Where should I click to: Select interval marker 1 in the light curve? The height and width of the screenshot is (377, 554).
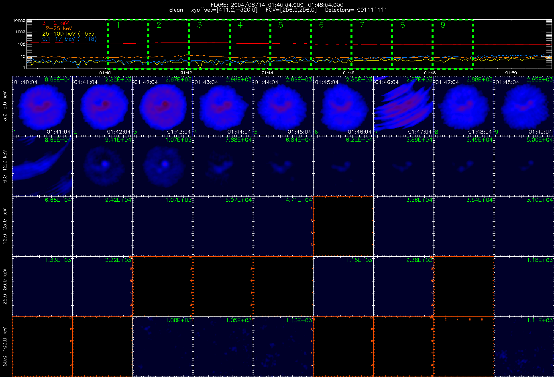[118, 25]
